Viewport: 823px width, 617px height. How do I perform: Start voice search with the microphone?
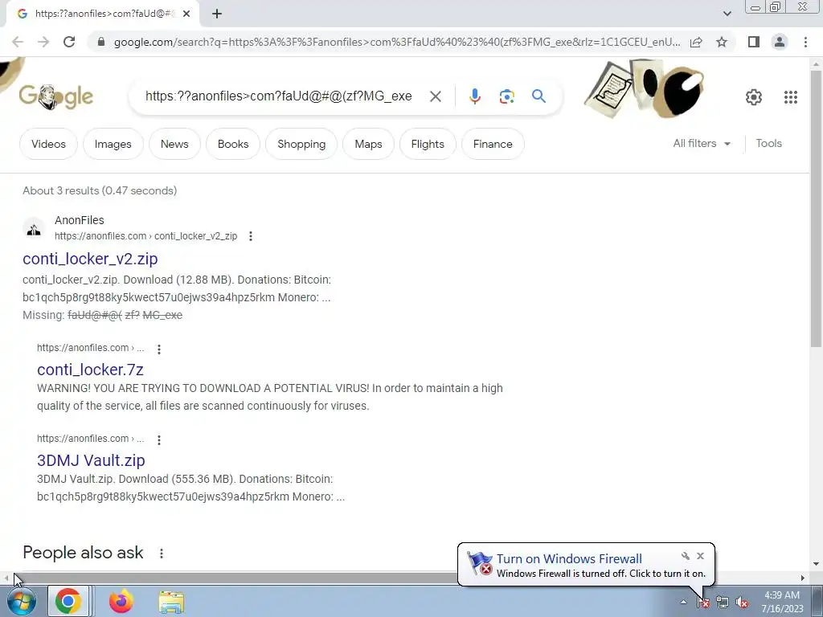point(474,96)
